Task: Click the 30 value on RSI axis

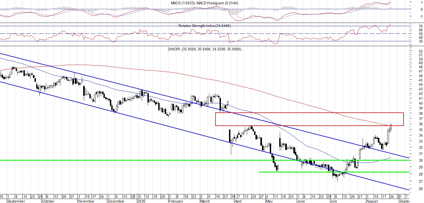Action: (420, 41)
